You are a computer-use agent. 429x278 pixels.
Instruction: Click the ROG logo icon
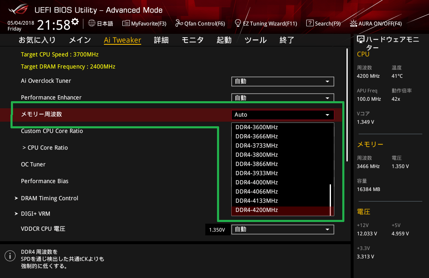pyautogui.click(x=18, y=9)
